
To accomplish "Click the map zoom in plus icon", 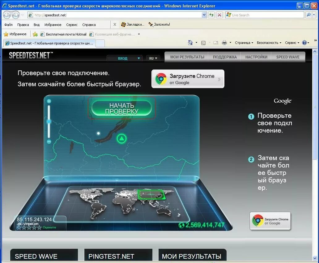I will (x=49, y=101).
